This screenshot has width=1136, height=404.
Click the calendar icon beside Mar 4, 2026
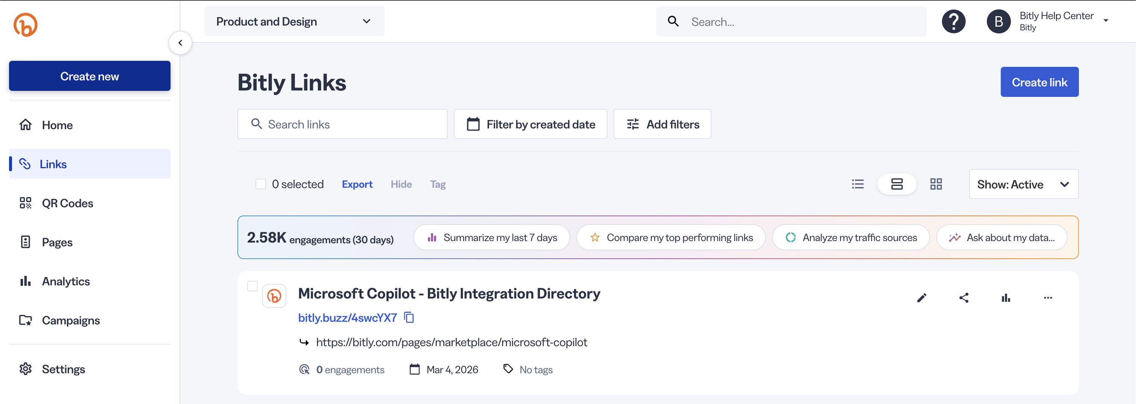(414, 369)
